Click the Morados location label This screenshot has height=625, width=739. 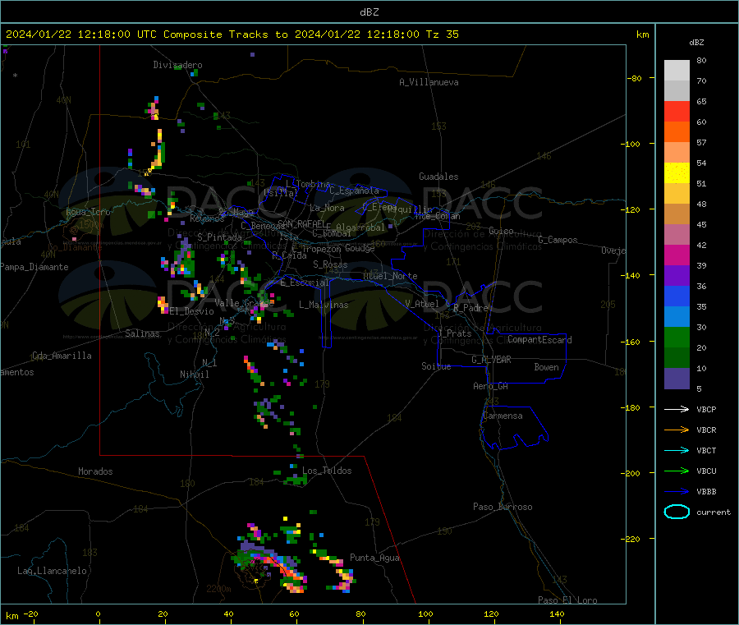pyautogui.click(x=95, y=471)
